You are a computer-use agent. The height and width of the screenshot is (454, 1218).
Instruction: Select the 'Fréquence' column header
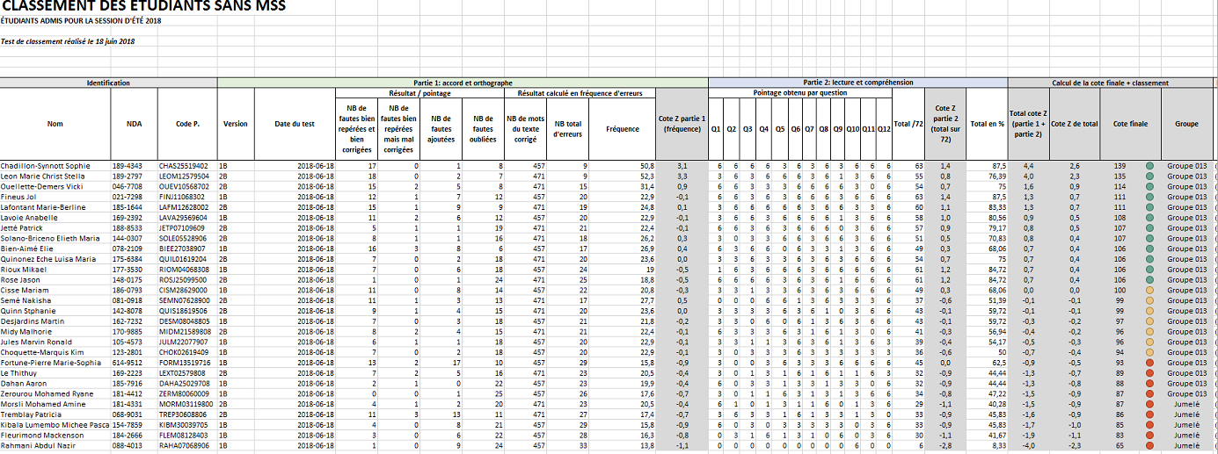tap(622, 129)
